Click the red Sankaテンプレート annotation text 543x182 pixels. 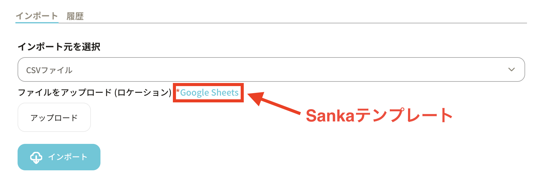pos(379,116)
